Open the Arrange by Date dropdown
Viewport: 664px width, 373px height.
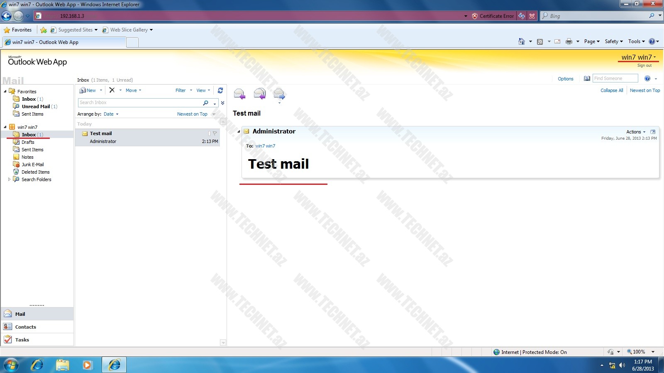coord(111,114)
